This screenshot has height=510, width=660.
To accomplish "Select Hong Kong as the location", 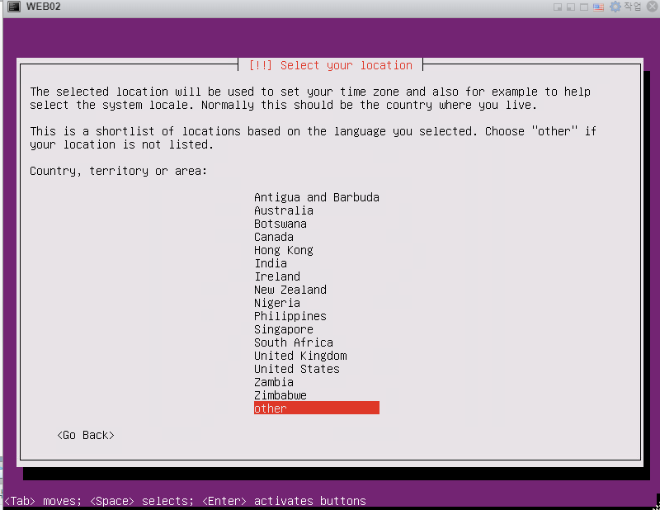I will click(317, 250).
